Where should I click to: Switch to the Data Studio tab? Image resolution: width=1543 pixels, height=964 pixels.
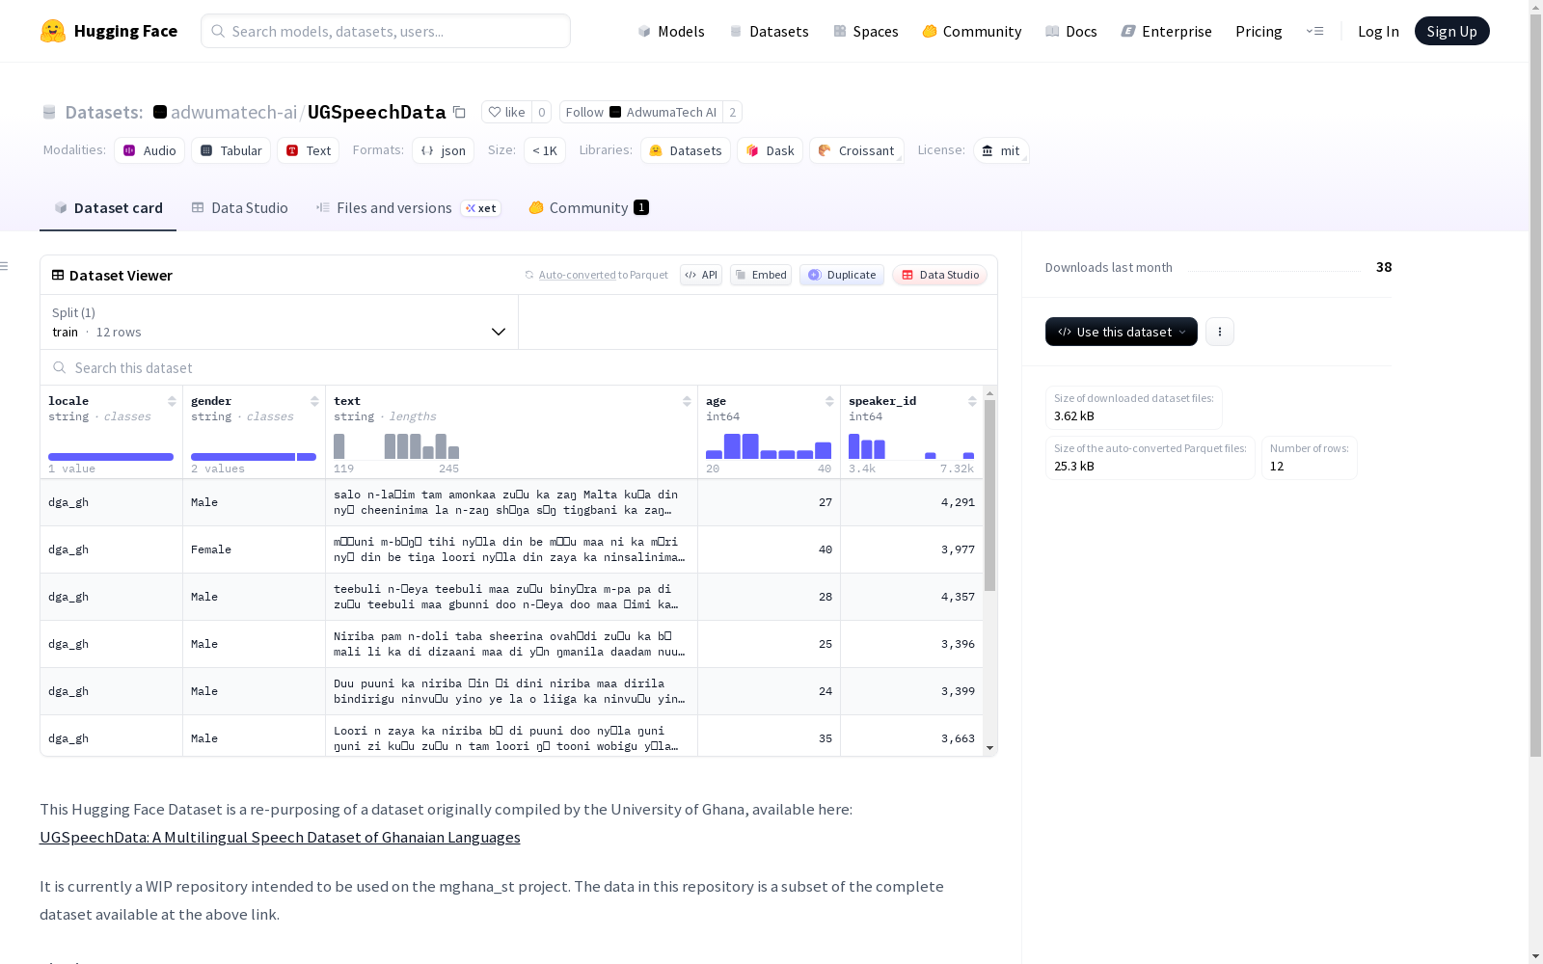coord(240,208)
